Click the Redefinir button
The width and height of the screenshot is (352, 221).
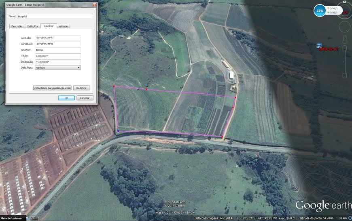[x=81, y=88]
